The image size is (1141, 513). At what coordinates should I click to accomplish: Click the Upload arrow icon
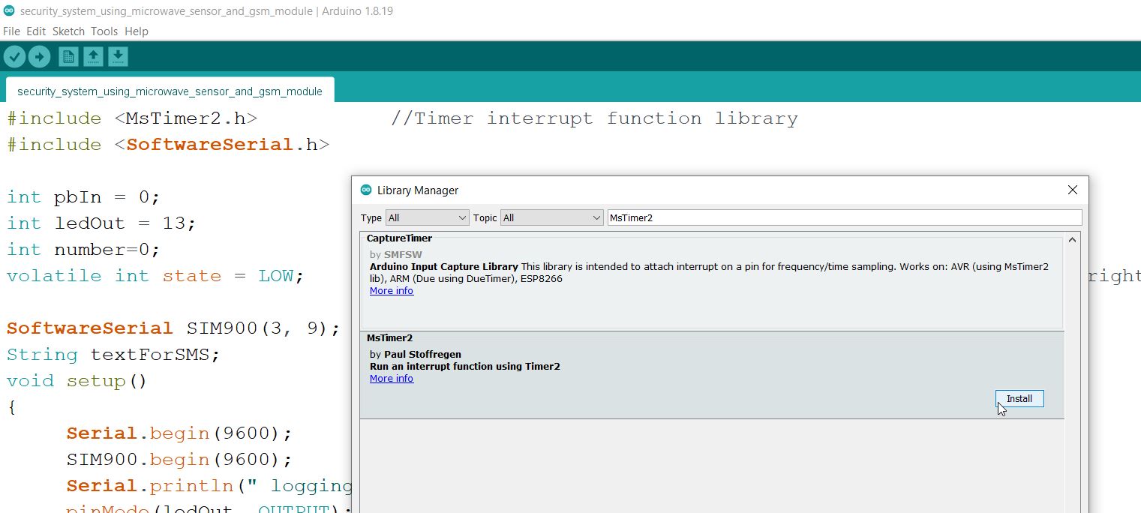[x=39, y=56]
